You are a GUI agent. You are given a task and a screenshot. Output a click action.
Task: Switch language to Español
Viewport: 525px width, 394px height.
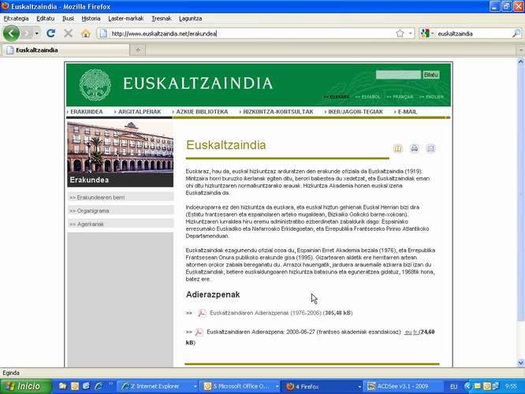point(367,97)
